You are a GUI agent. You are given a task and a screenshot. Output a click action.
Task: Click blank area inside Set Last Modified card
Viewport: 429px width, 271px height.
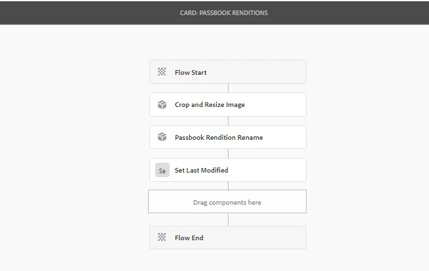coord(275,170)
